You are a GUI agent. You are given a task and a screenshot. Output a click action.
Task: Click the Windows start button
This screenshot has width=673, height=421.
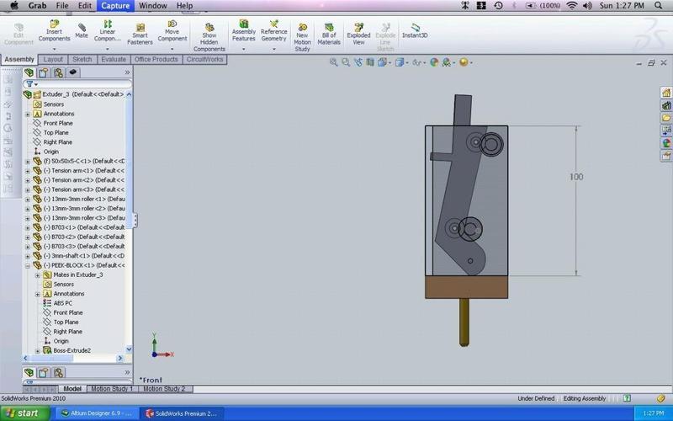(x=27, y=413)
